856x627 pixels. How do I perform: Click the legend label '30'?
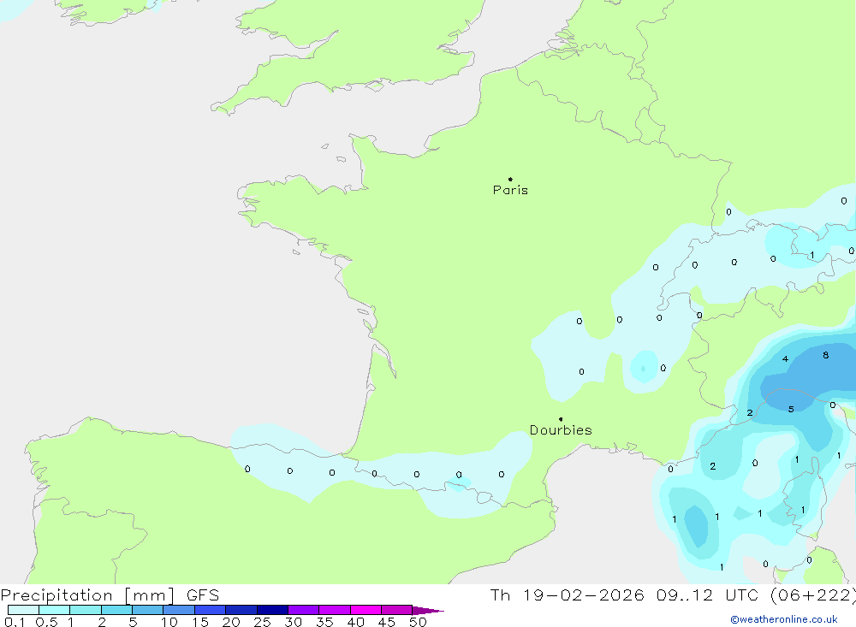click(x=294, y=622)
